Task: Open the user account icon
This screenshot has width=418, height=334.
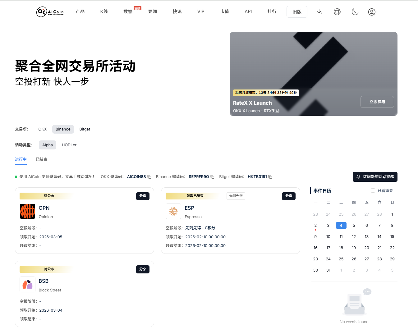Action: [372, 12]
